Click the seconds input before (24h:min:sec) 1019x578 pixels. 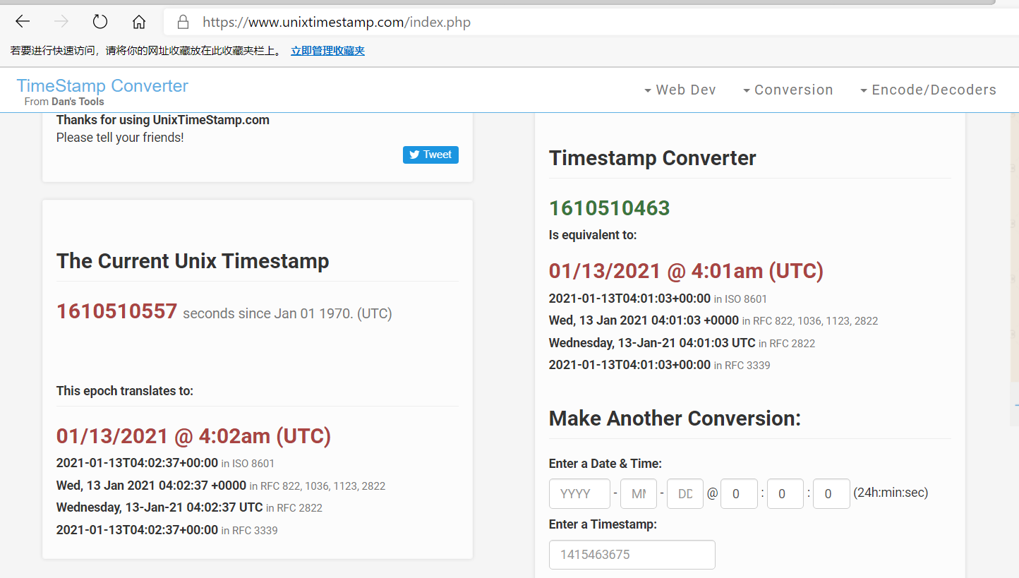click(831, 494)
